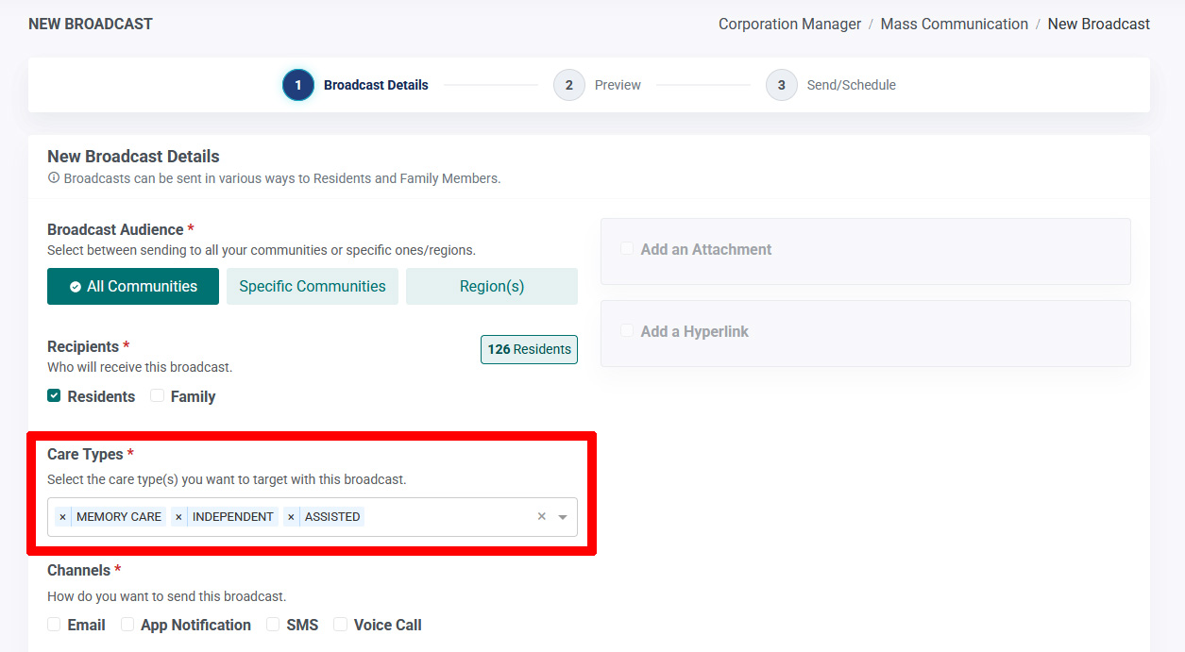Click step 1 circle Broadcast Details
This screenshot has height=652, width=1185.
tap(298, 85)
